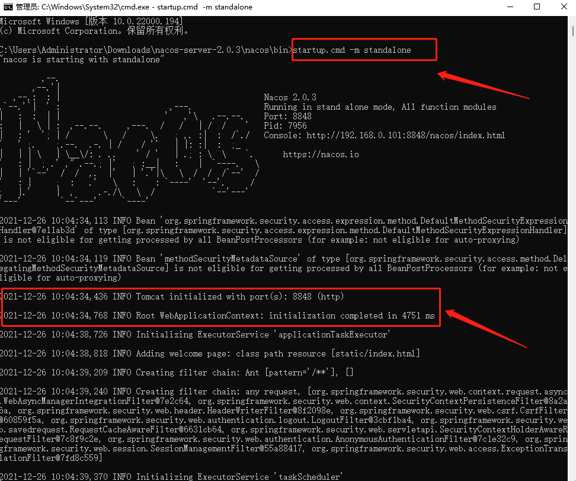Select the Pid: 7956 text
Viewport: 576px width, 481px height.
pyautogui.click(x=285, y=125)
